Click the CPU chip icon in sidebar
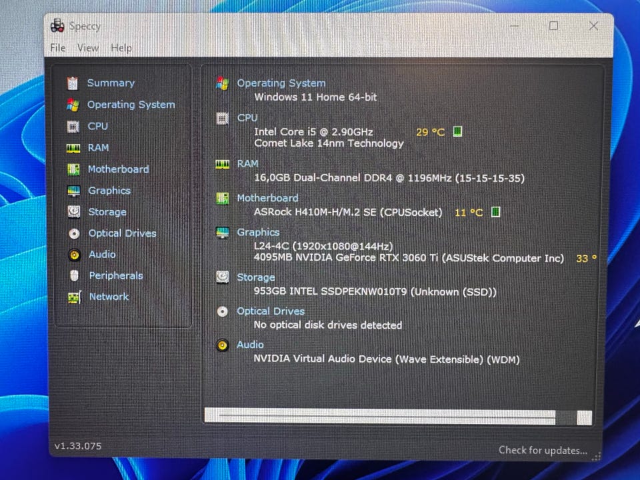Image resolution: width=640 pixels, height=480 pixels. [73, 127]
